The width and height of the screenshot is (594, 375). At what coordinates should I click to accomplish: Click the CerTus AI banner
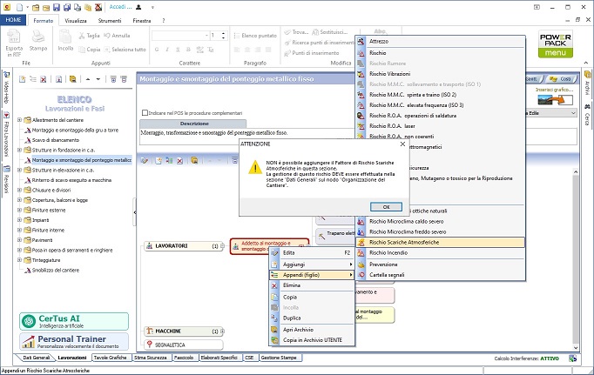tap(74, 321)
